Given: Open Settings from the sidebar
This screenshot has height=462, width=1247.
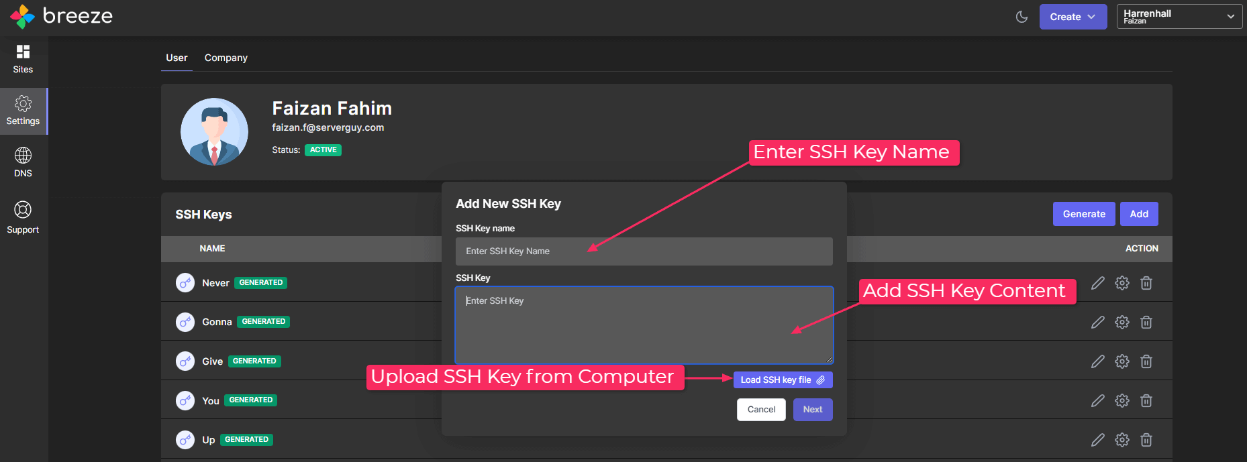Looking at the screenshot, I should tap(23, 111).
